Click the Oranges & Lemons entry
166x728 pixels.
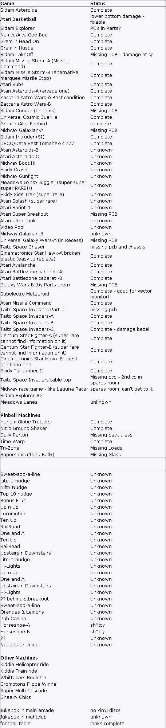22,612
